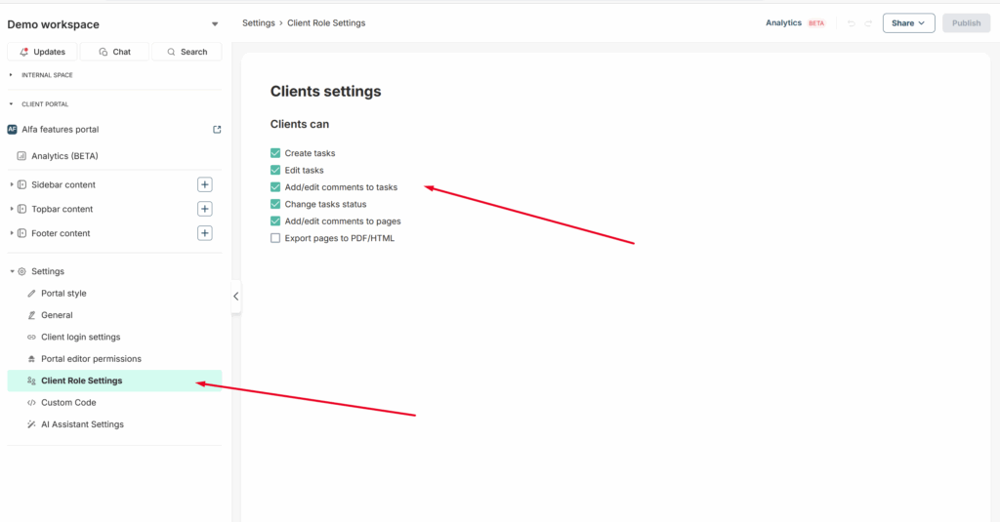
Task: Click the Analytics (BETA) chart icon
Action: [21, 156]
